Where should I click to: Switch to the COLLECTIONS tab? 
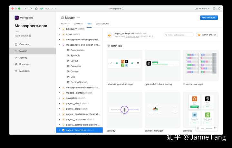pos(102,23)
